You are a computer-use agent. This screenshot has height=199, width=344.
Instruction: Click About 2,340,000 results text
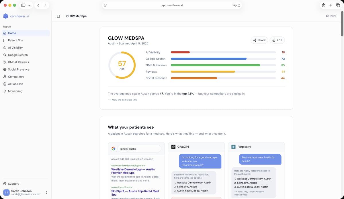(x=132, y=159)
